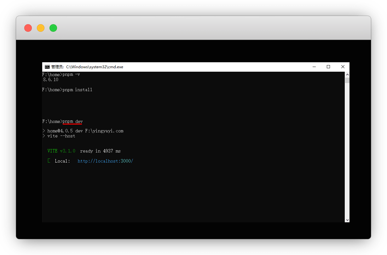The height and width of the screenshot is (255, 387).
Task: Click the empty macOS window title bar
Action: pyautogui.click(x=205, y=28)
